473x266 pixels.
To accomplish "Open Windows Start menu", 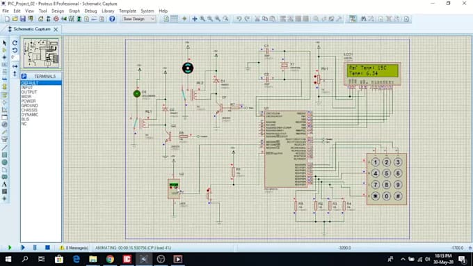I will [8, 259].
